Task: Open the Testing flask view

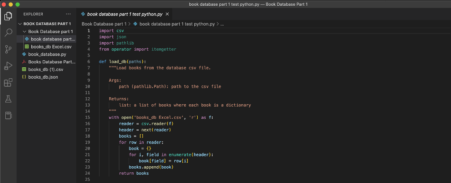Action: point(8,99)
